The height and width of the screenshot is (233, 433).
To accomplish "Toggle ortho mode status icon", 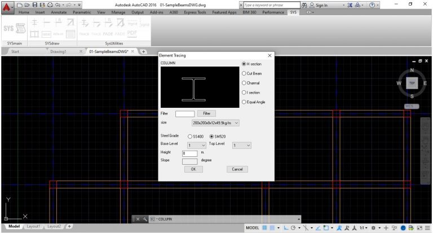I will (286, 228).
